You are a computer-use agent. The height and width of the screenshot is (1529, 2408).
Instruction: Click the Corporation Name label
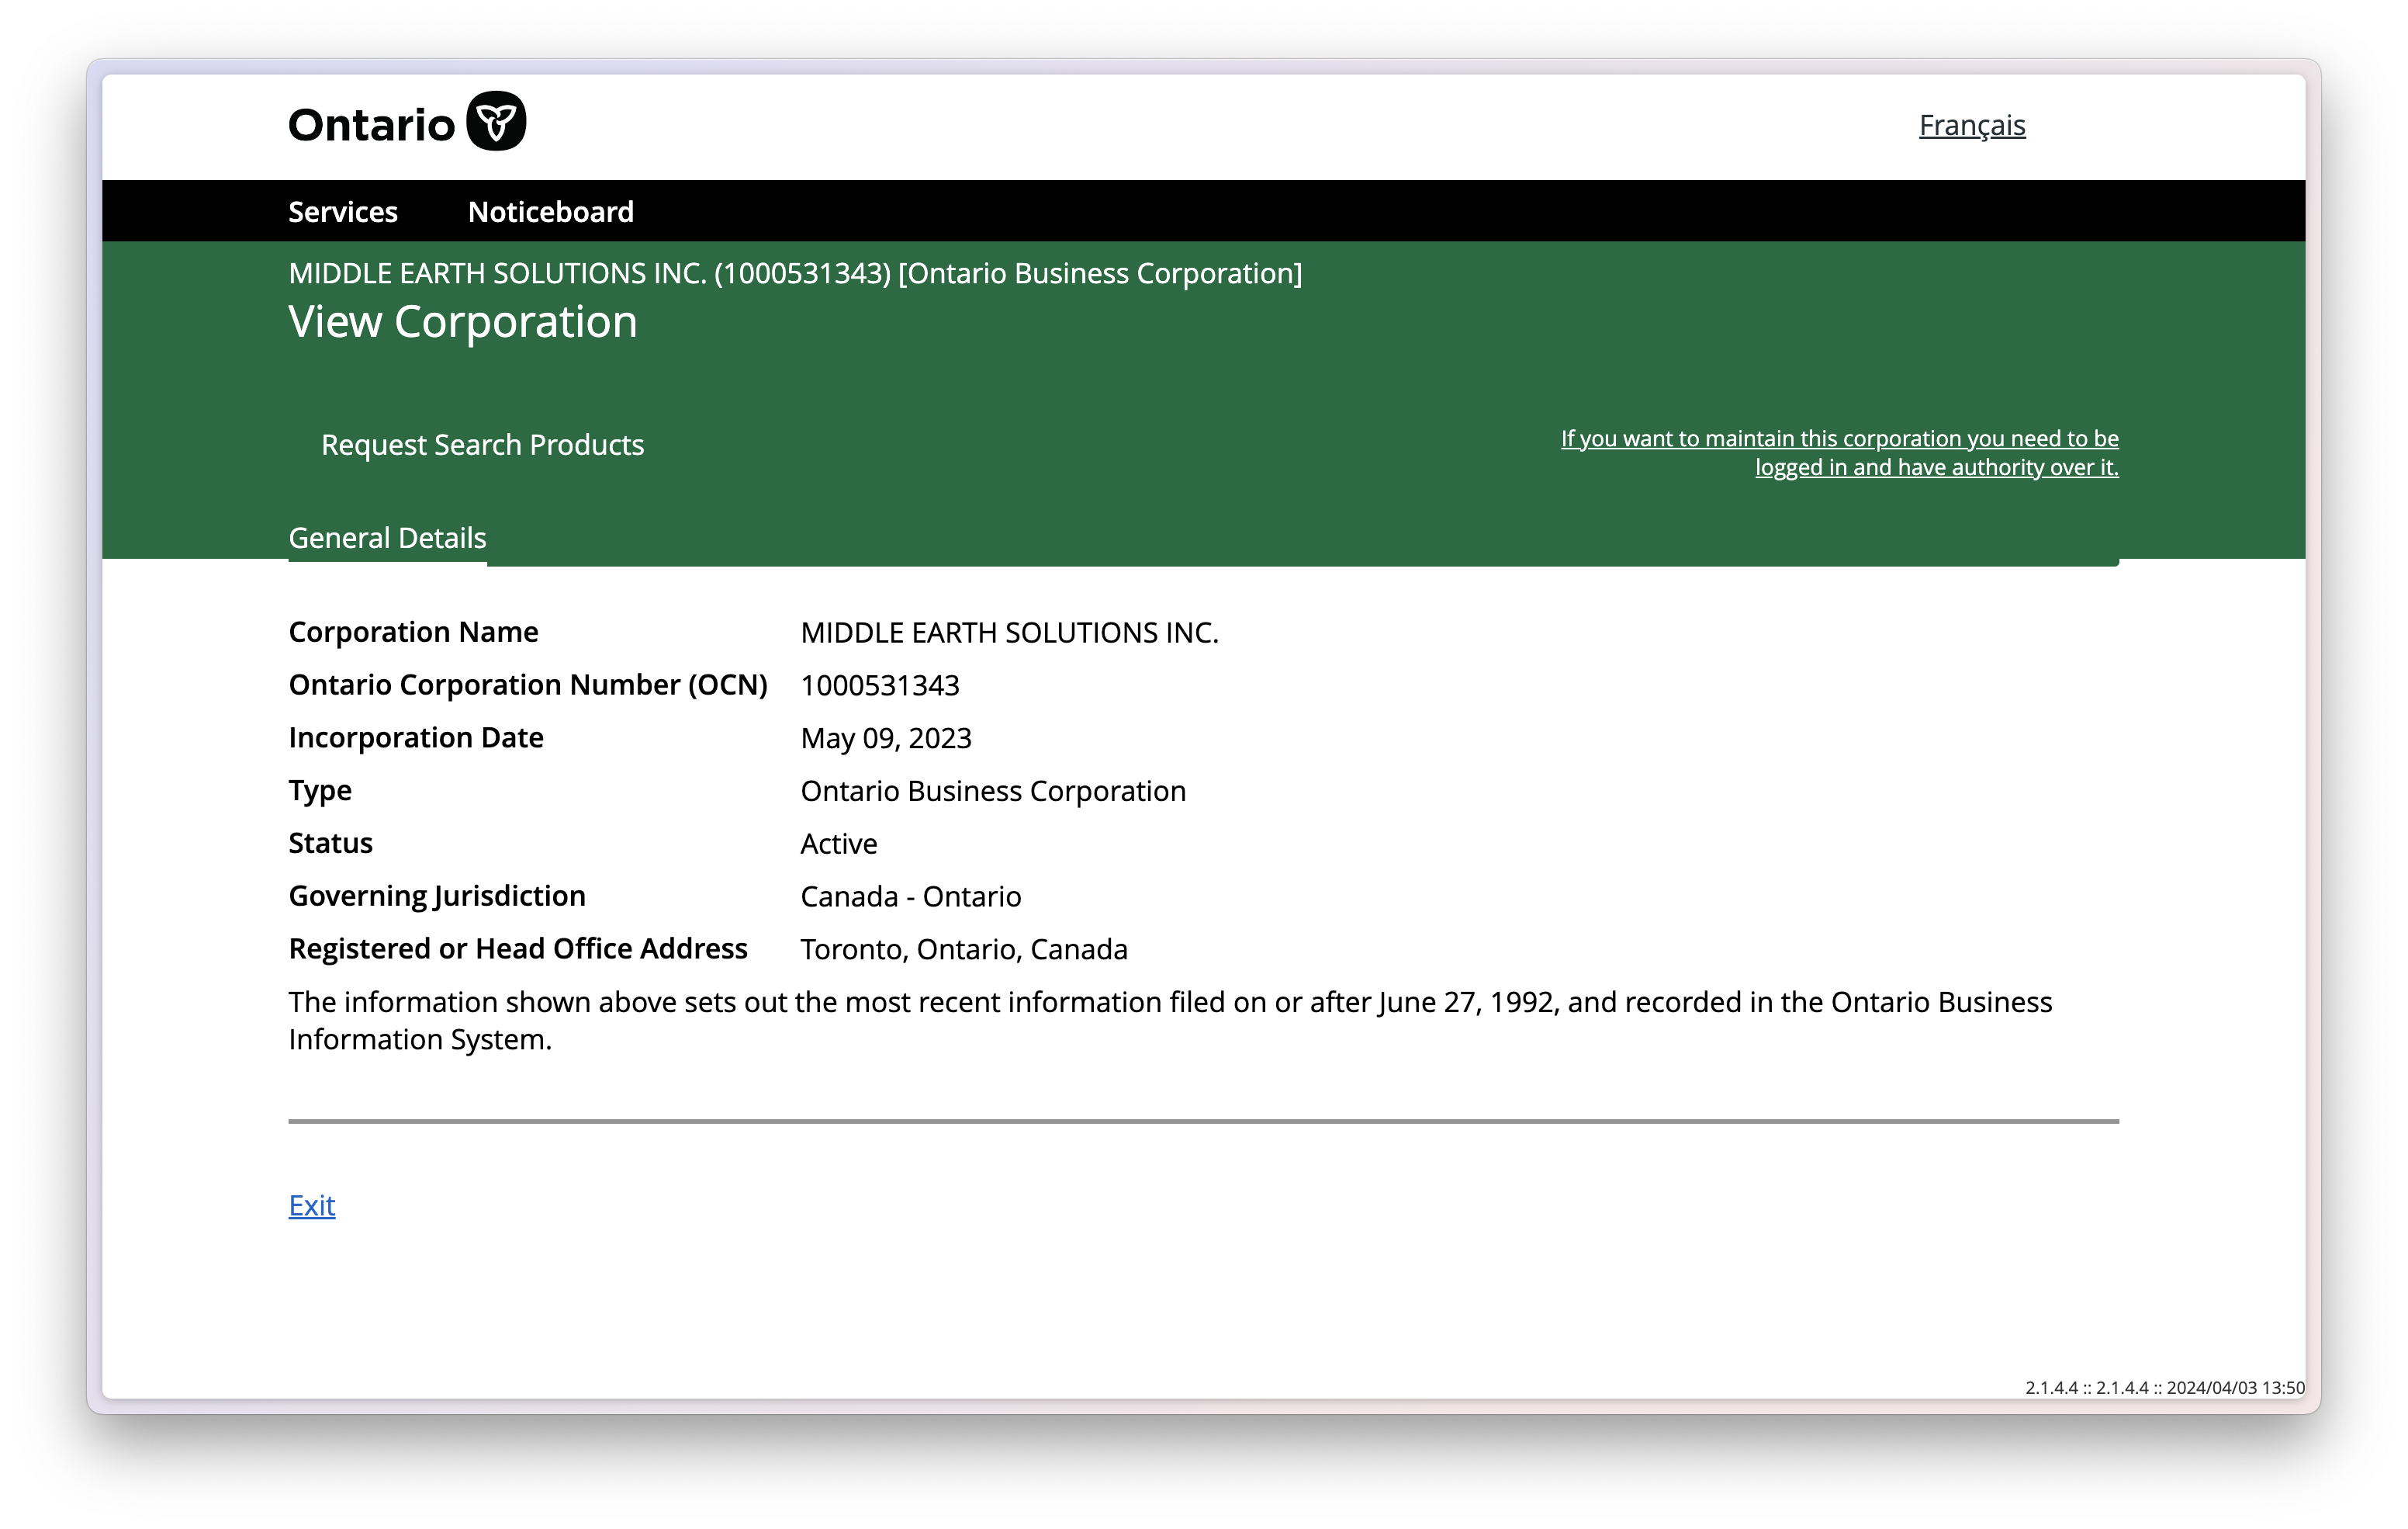413,632
